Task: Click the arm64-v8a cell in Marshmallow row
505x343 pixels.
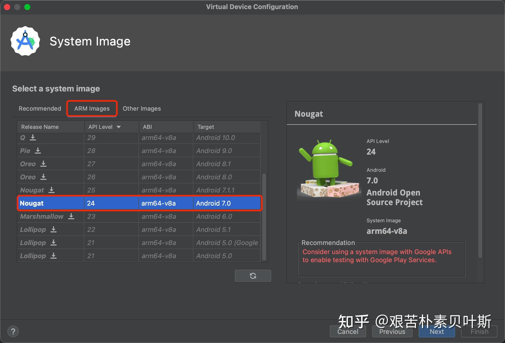Action: [166, 216]
